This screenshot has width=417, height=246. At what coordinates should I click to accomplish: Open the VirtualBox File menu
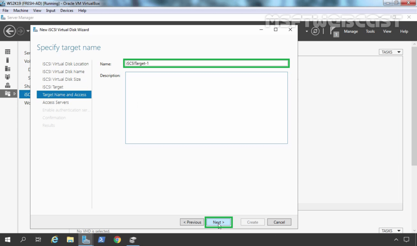coord(5,10)
